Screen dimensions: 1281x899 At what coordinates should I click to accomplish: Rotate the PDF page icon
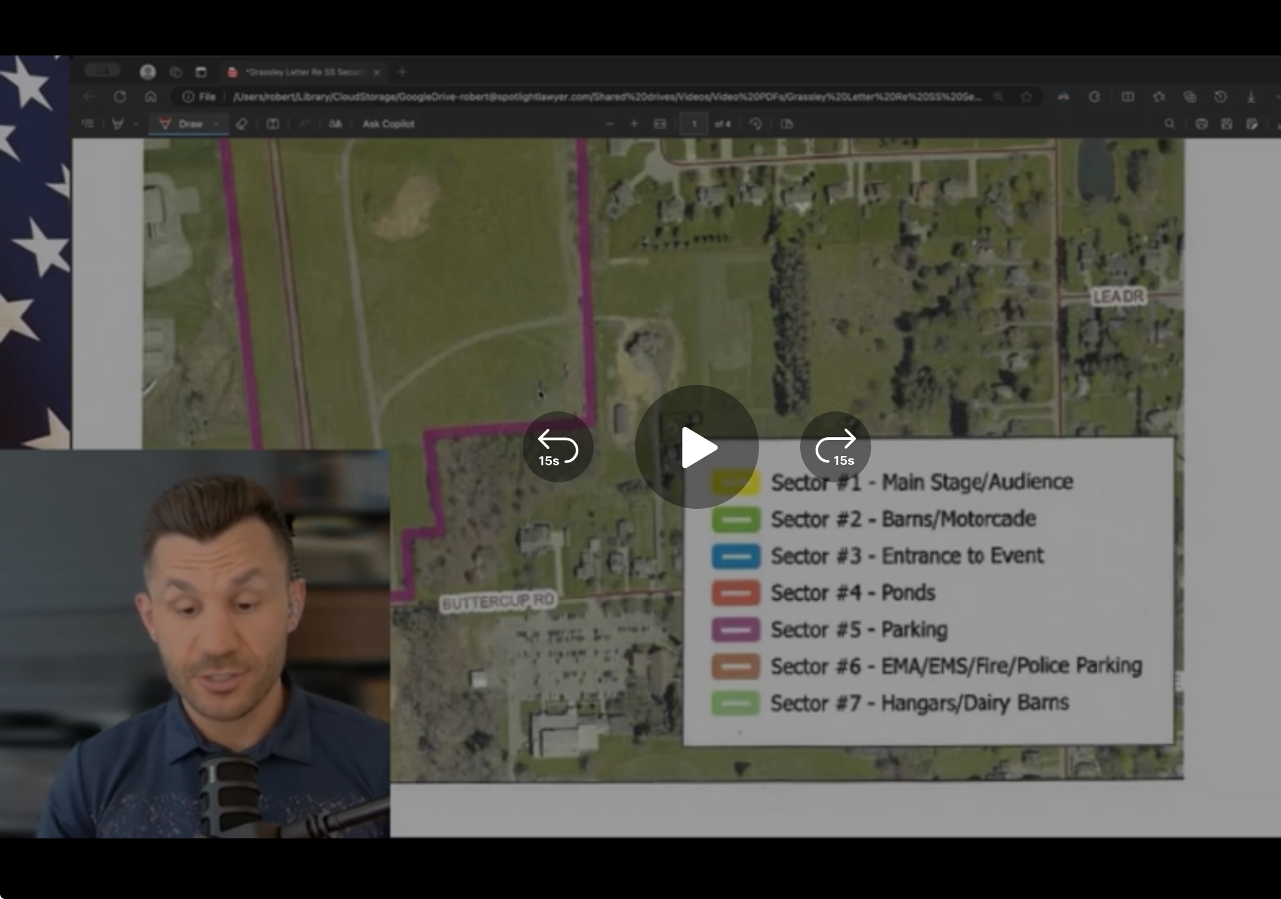[756, 124]
